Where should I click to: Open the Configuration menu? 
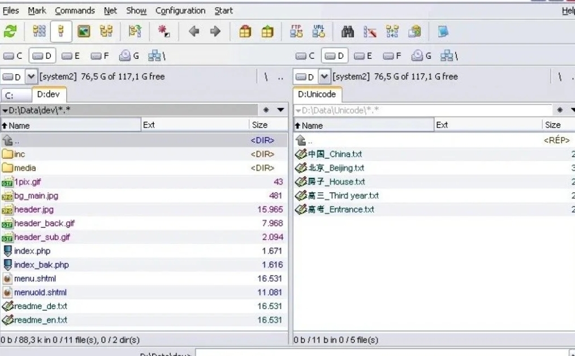click(180, 11)
